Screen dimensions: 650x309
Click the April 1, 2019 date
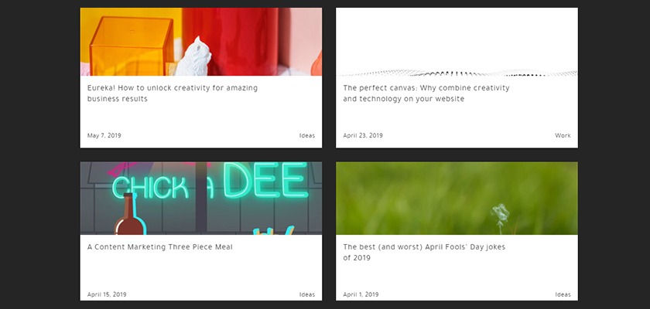point(361,294)
